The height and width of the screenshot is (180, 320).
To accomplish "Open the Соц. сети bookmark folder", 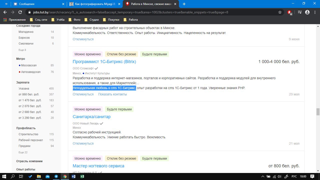I will coord(38,20).
